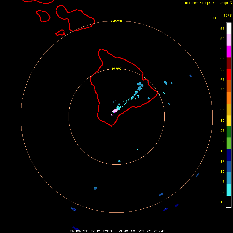
Task: Click the navy 22 kft legend swatch
Action: pos(229,155)
